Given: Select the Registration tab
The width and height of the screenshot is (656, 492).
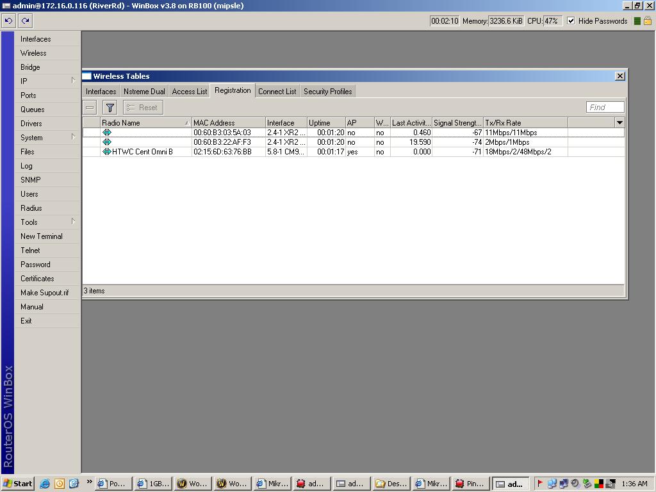Looking at the screenshot, I should (x=233, y=91).
